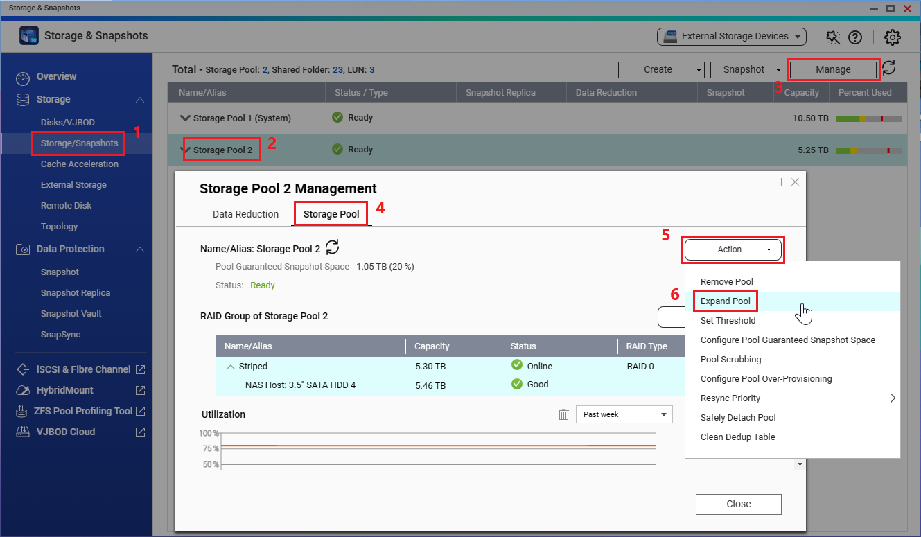
Task: Click the Storage database icon in sidebar
Action: click(x=23, y=99)
